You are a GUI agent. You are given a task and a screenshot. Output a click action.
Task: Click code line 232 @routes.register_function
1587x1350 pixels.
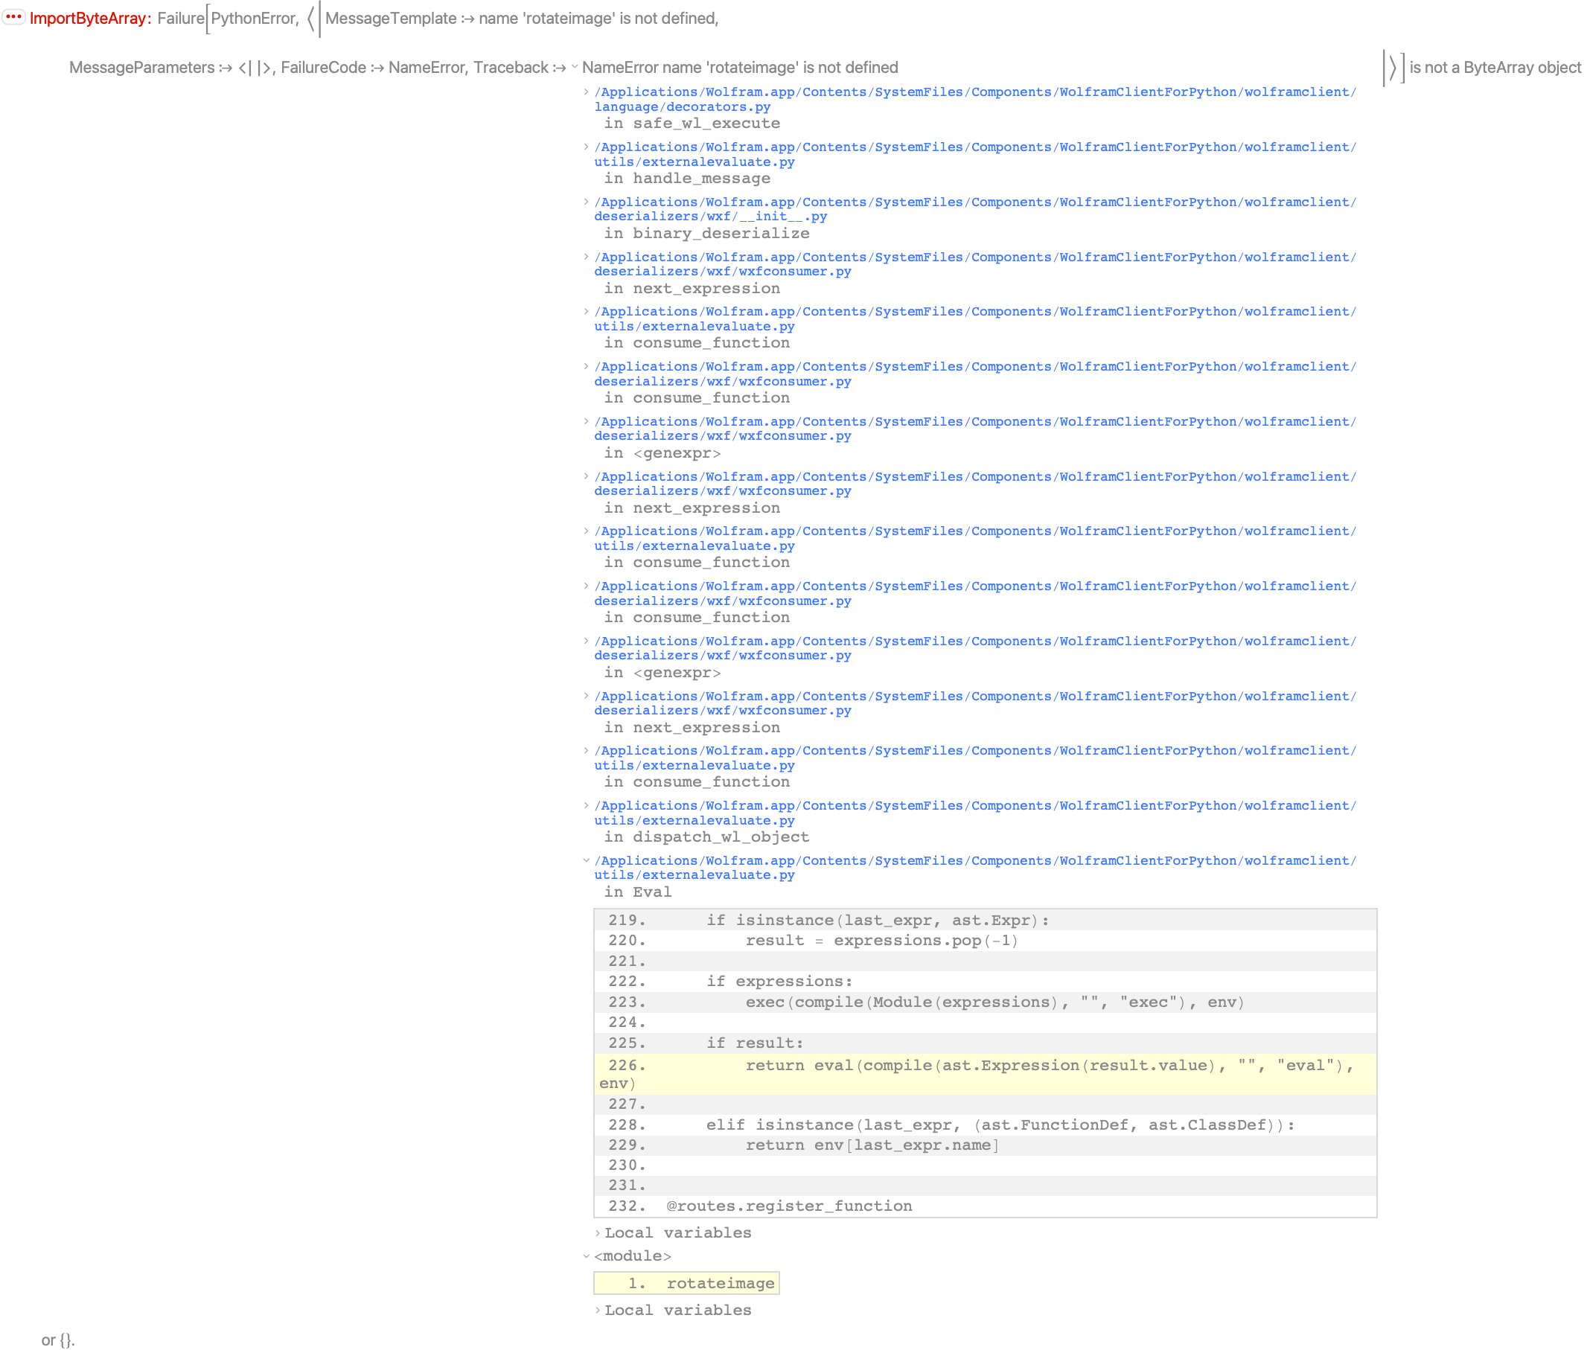788,1206
